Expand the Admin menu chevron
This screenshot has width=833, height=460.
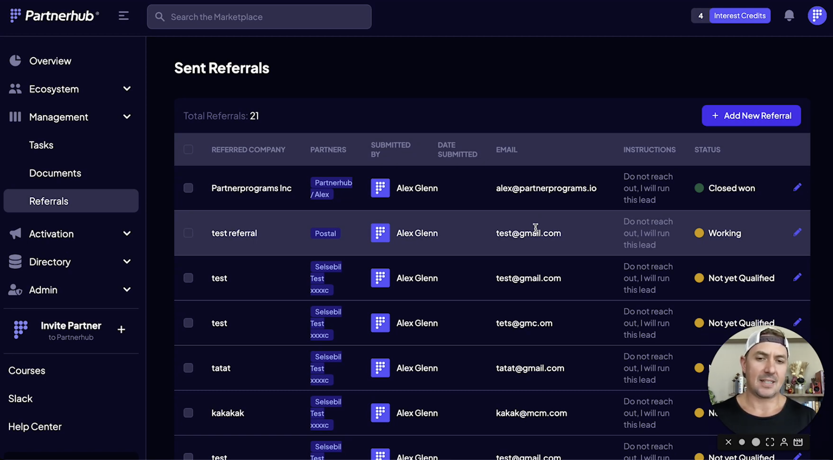pos(127,289)
